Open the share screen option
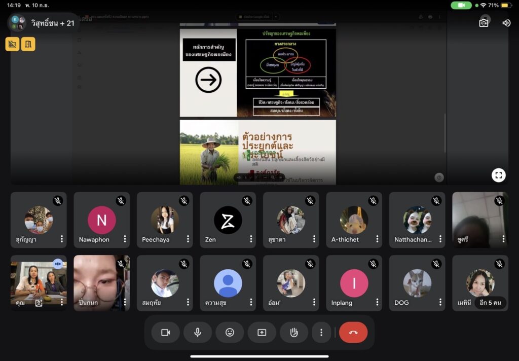519x361 pixels. [x=262, y=333]
